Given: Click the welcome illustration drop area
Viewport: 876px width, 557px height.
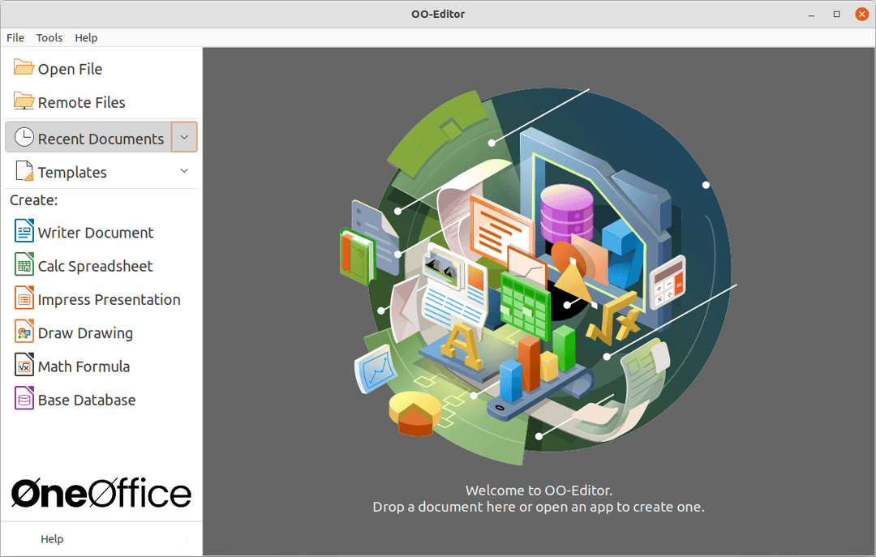Looking at the screenshot, I should pyautogui.click(x=539, y=276).
